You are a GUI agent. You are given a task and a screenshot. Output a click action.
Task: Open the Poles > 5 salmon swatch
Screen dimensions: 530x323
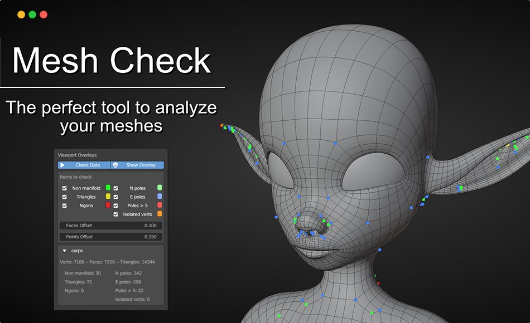tap(159, 205)
